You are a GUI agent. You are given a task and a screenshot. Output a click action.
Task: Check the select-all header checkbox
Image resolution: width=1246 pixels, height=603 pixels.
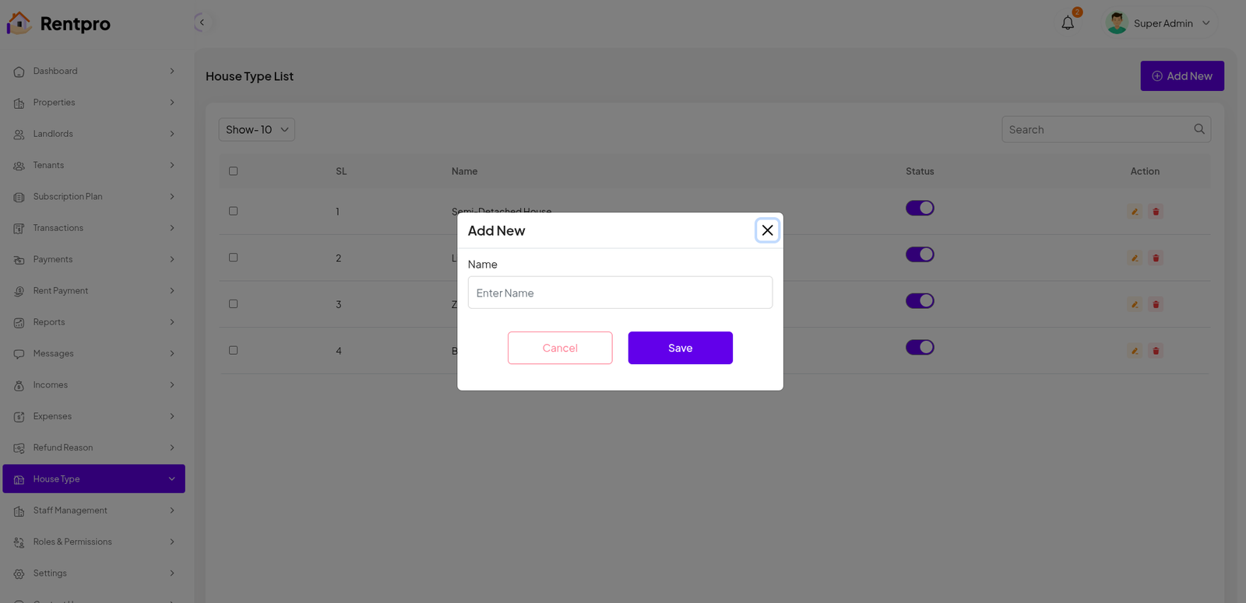pyautogui.click(x=234, y=171)
